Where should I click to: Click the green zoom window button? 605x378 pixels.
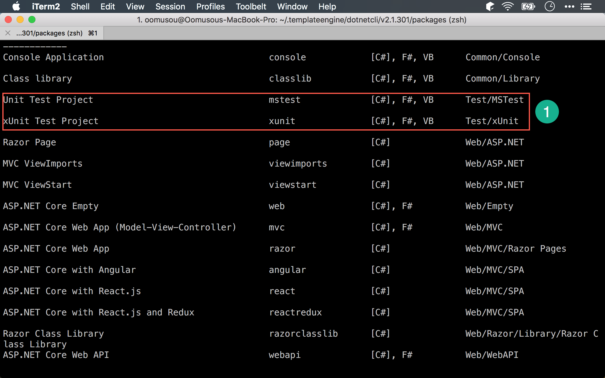click(x=32, y=20)
